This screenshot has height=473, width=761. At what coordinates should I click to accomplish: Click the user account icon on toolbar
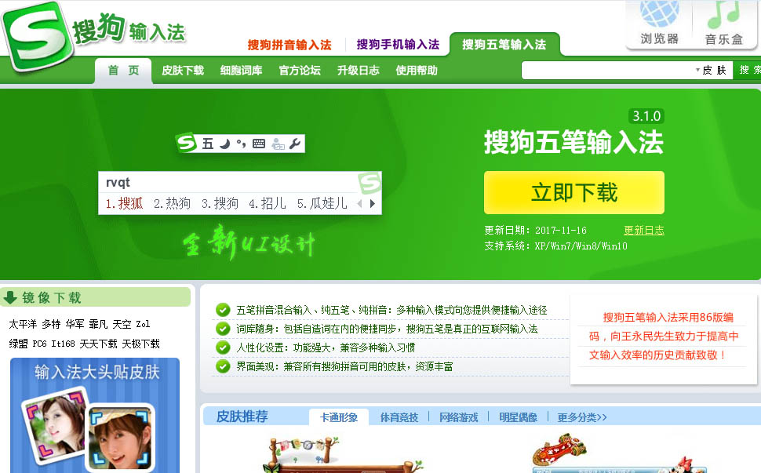pyautogui.click(x=278, y=144)
